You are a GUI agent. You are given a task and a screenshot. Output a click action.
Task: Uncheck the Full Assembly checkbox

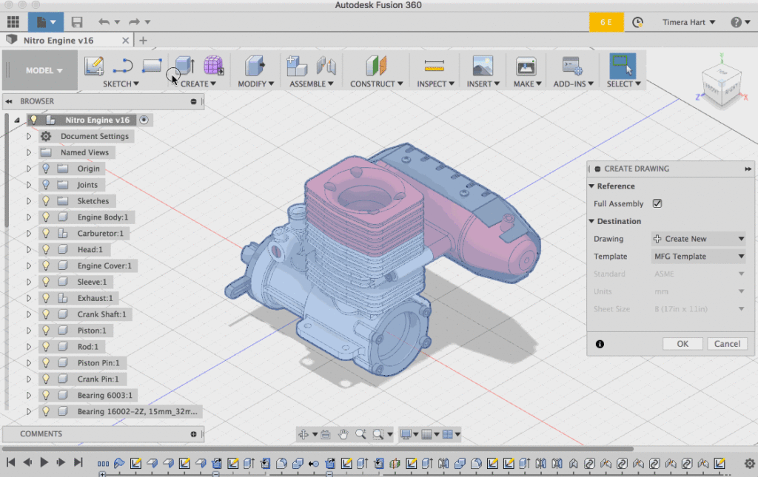[x=657, y=203]
